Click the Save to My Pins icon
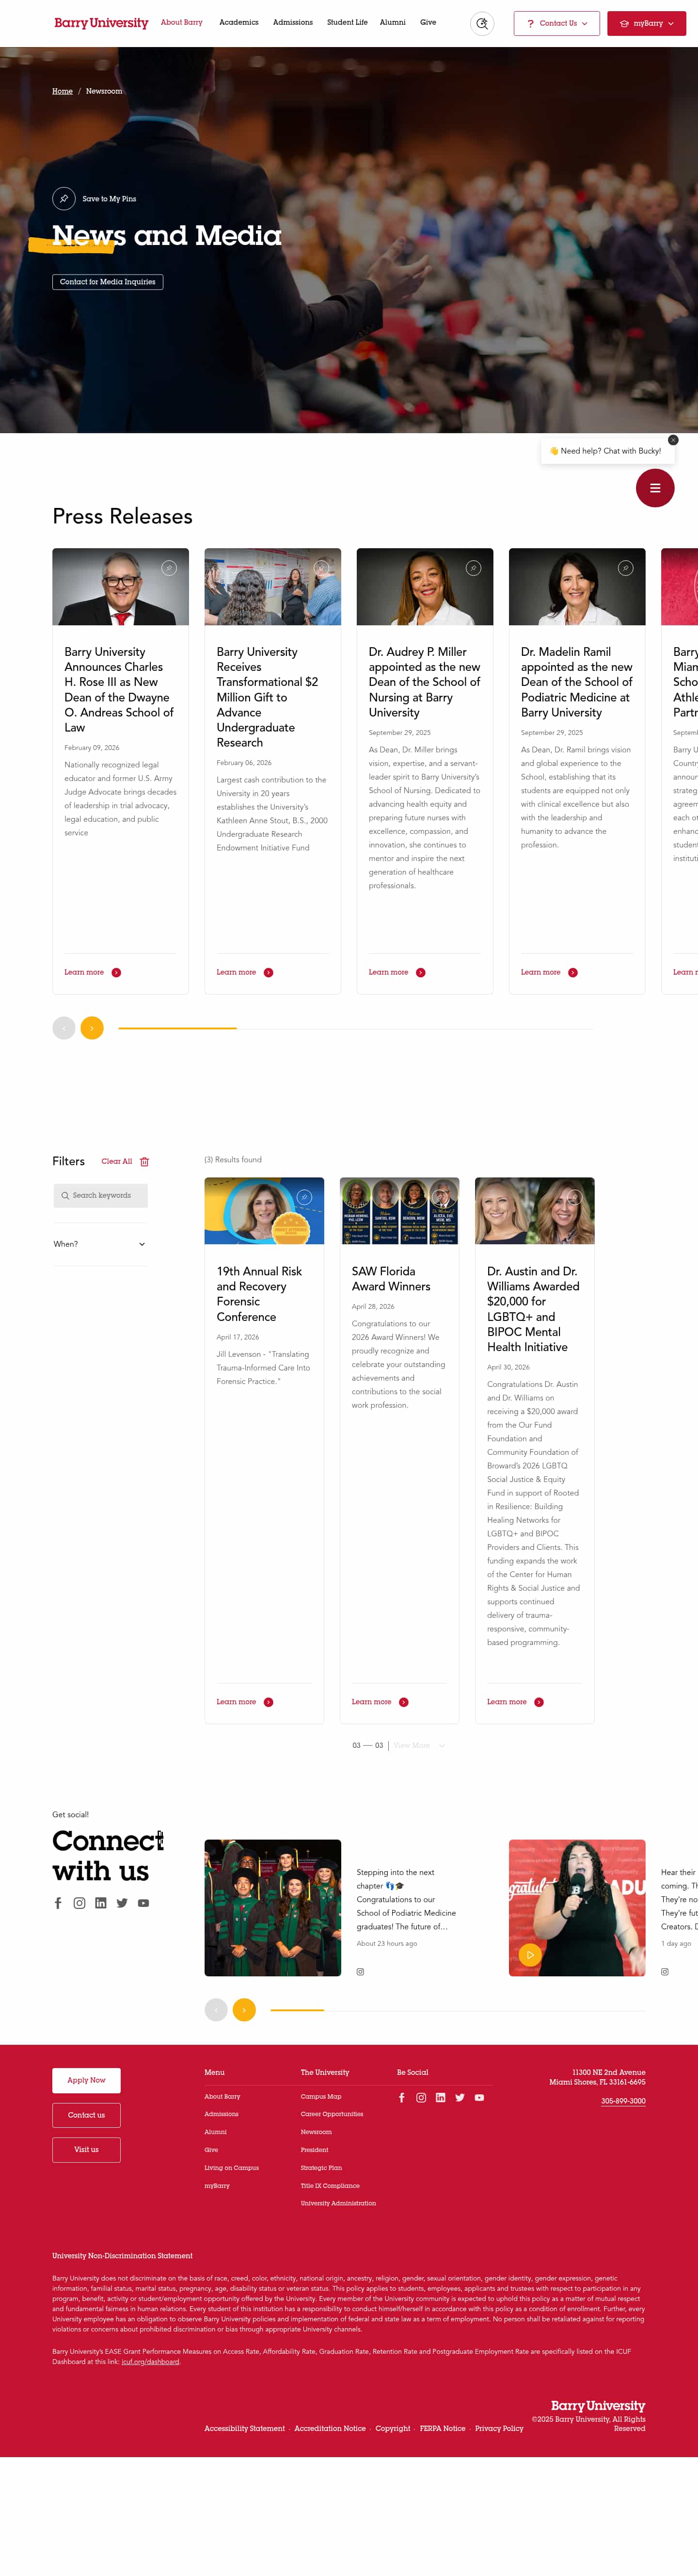This screenshot has width=698, height=2576. pos(64,198)
